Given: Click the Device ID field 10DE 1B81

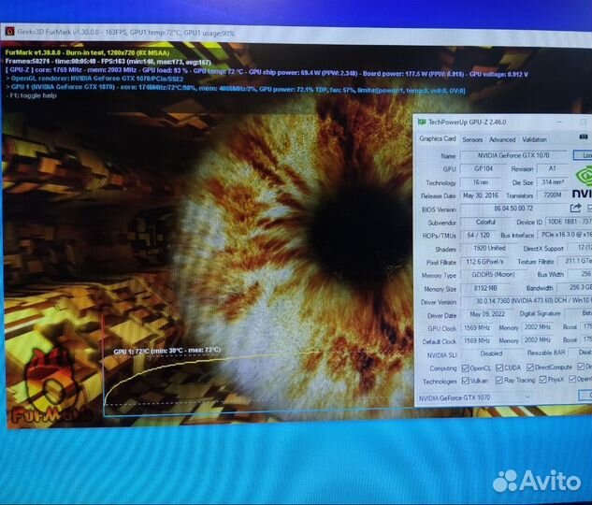Looking at the screenshot, I should (569, 222).
